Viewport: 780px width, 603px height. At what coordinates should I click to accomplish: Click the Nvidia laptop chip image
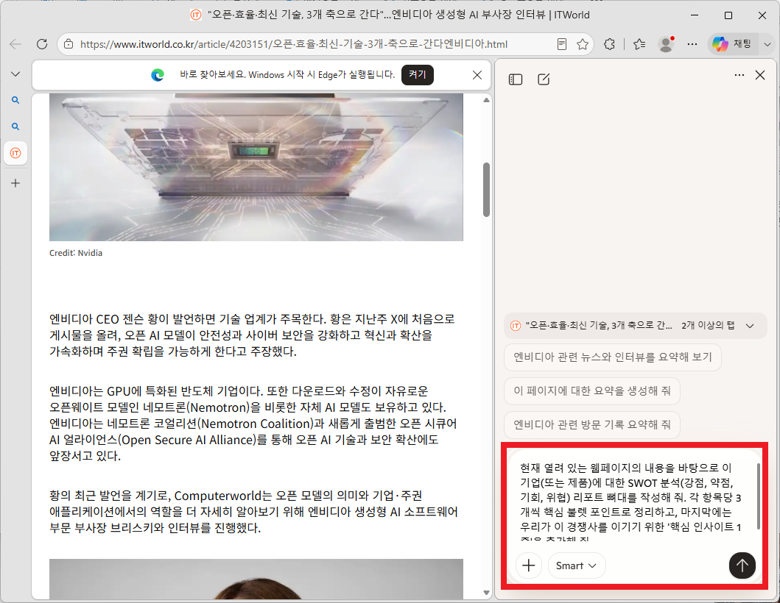(256, 168)
